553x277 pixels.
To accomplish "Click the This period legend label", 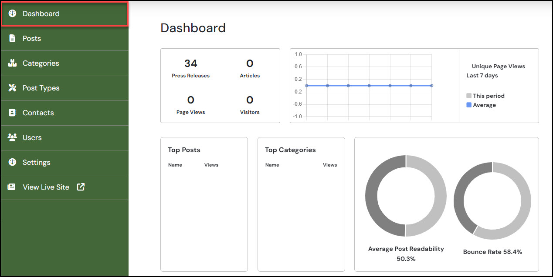I will click(x=489, y=96).
